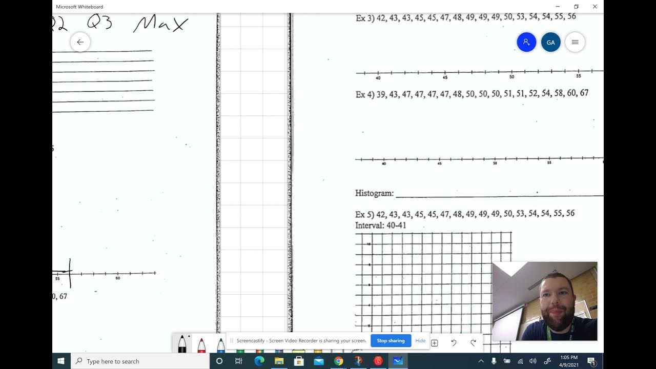Switch to Microsoft Whiteboard taskbar icon

398,361
